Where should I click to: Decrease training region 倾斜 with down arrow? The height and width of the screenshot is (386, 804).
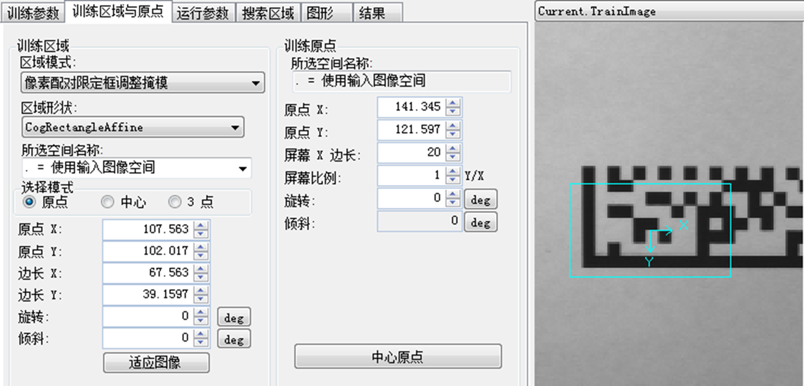coord(201,343)
